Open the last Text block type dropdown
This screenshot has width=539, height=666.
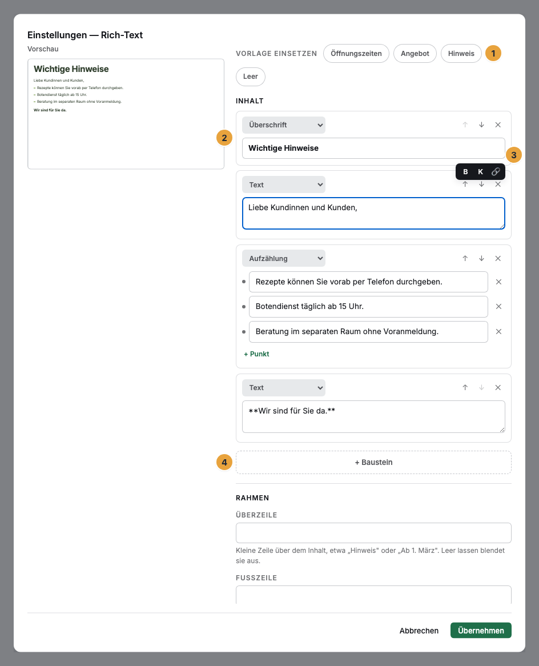tap(284, 387)
